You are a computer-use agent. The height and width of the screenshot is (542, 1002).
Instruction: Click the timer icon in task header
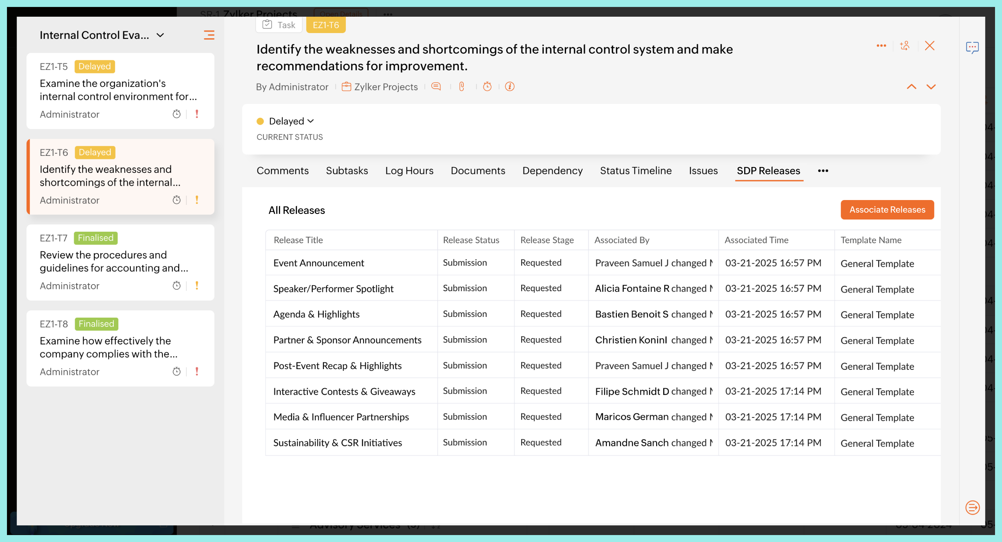(x=487, y=86)
